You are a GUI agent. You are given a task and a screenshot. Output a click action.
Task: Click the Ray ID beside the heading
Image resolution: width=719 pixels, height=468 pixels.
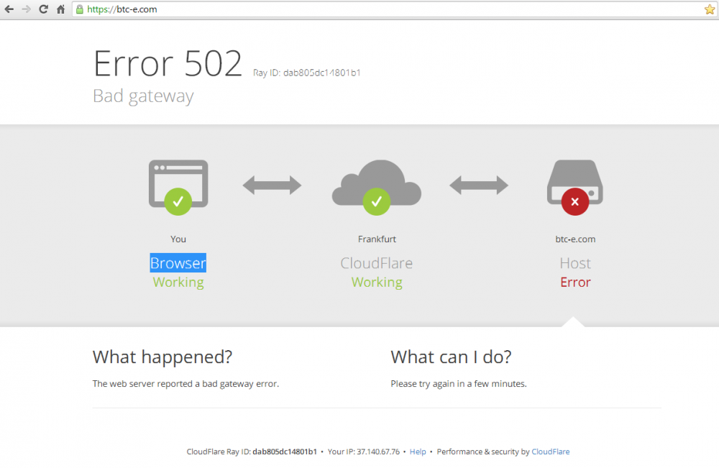[x=307, y=73]
